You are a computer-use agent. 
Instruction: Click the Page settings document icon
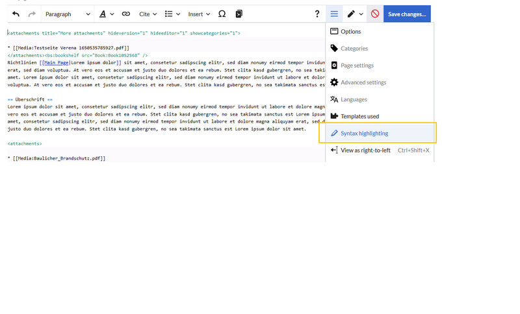click(334, 65)
